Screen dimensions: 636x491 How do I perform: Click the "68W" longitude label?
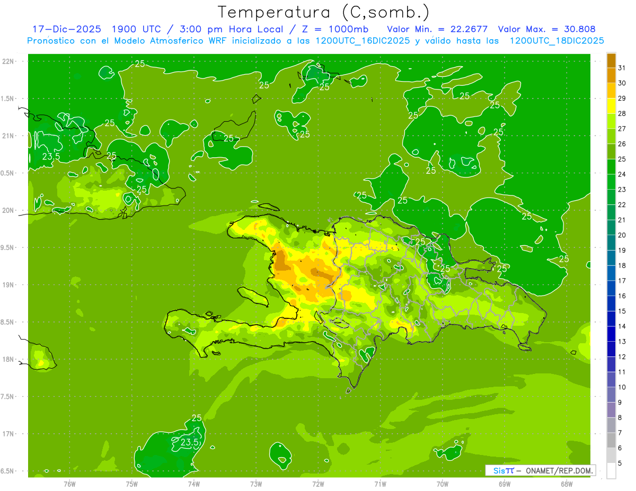567,484
